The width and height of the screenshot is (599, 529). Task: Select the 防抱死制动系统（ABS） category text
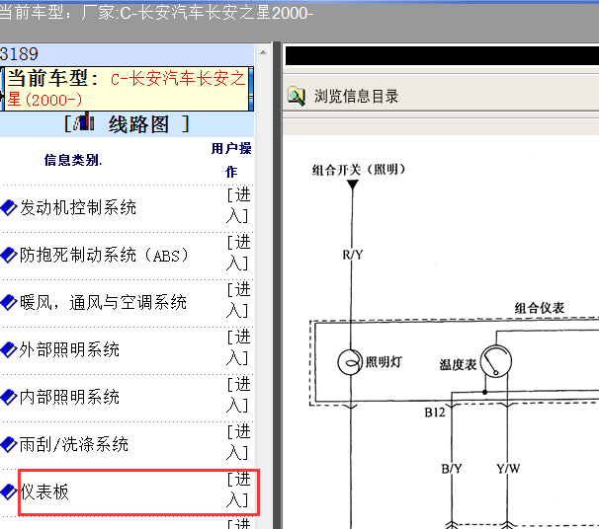point(105,256)
